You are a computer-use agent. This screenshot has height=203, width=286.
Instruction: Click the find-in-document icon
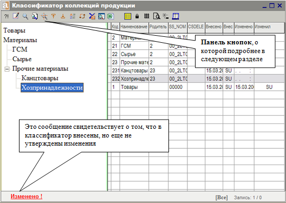click(x=35, y=16)
